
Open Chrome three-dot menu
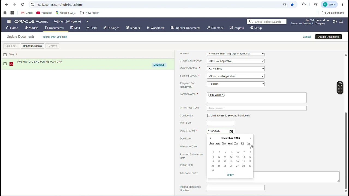[x=343, y=5]
